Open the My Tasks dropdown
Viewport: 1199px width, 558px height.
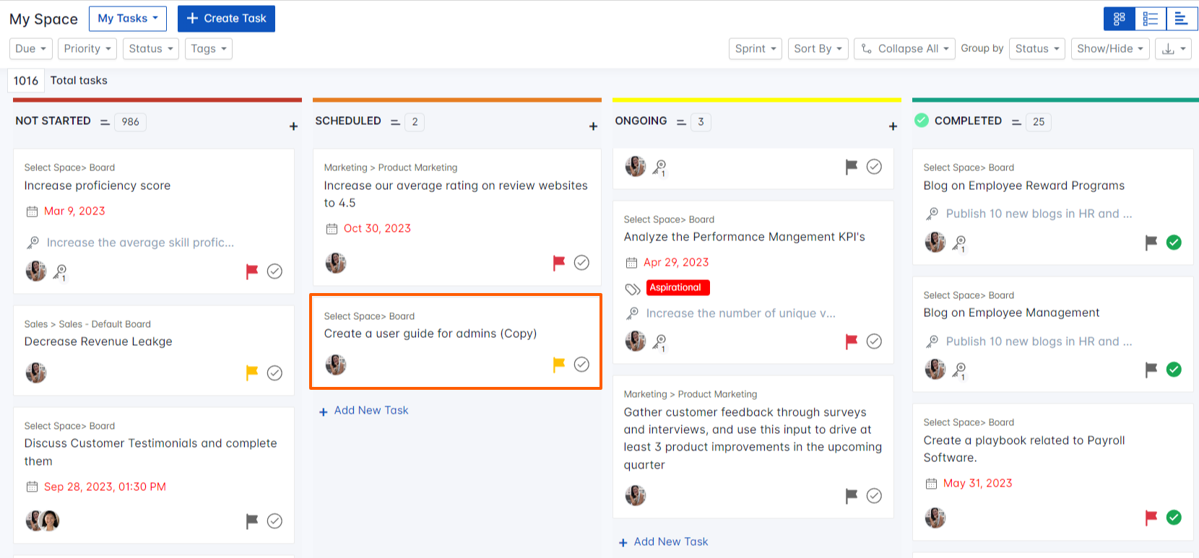pyautogui.click(x=128, y=19)
